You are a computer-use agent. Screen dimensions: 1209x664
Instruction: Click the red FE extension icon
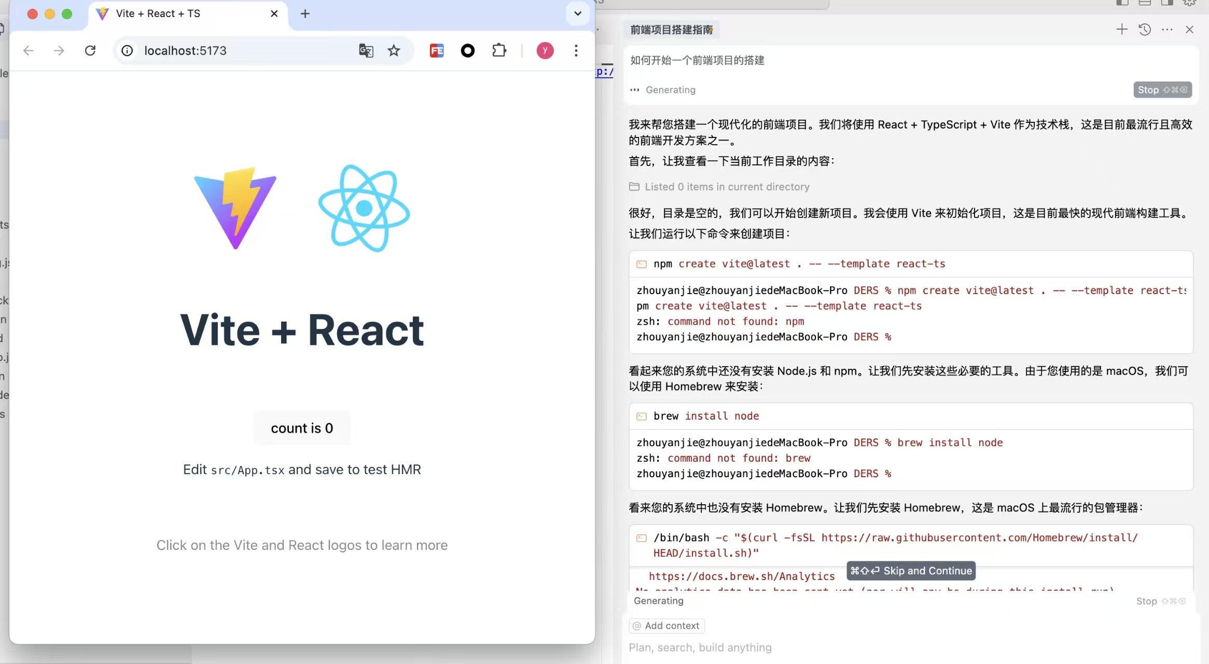tap(437, 50)
